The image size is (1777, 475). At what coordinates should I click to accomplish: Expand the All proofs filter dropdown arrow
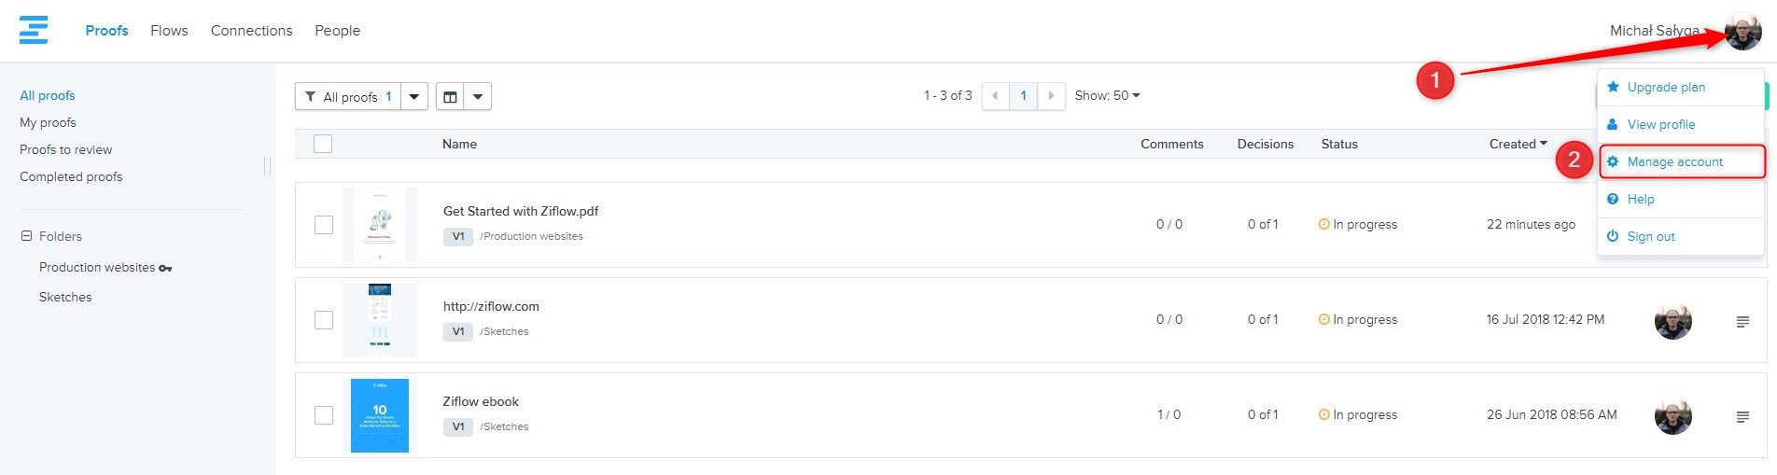coord(414,96)
